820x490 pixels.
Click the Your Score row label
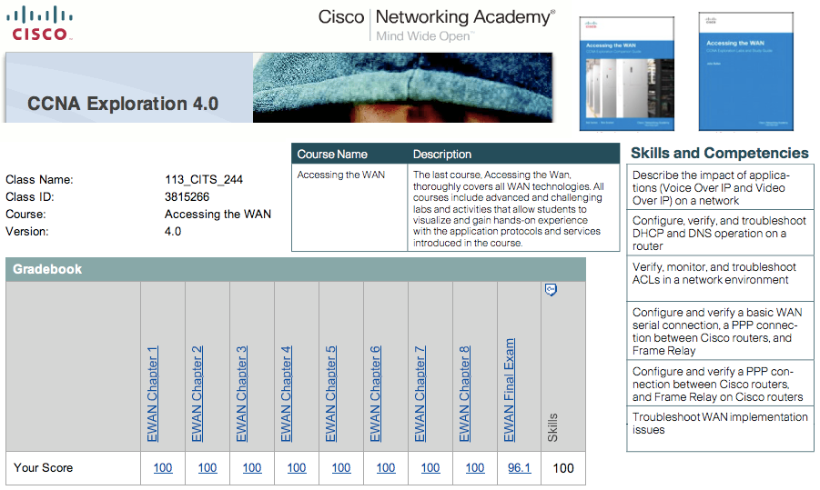pos(43,468)
